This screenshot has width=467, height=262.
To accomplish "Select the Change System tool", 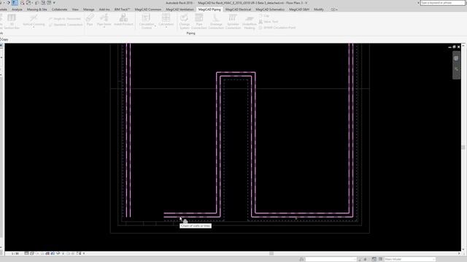I will click(x=185, y=21).
